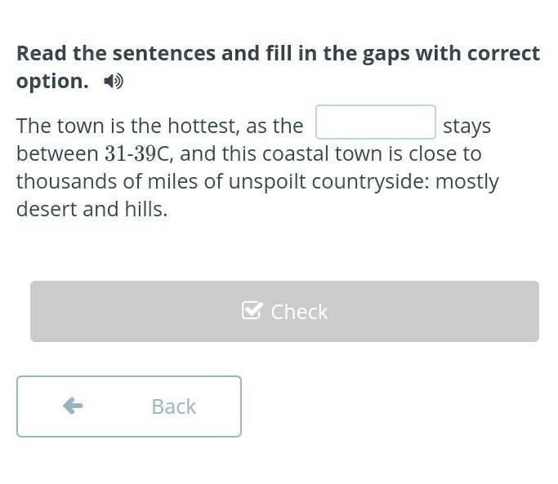Image resolution: width=558 pixels, height=484 pixels.
Task: Click the word 'stays' after the gap
Action: click(x=466, y=126)
